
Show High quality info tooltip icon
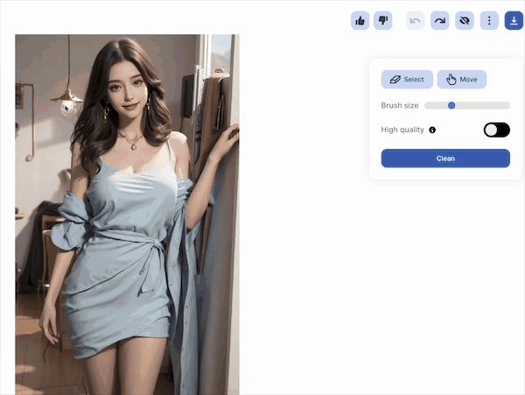(432, 130)
